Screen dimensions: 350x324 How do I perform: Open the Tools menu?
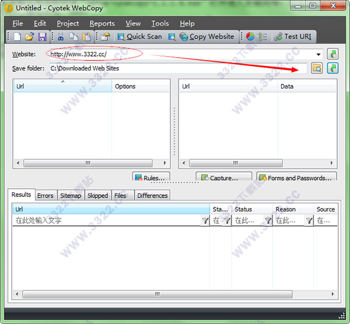click(160, 23)
